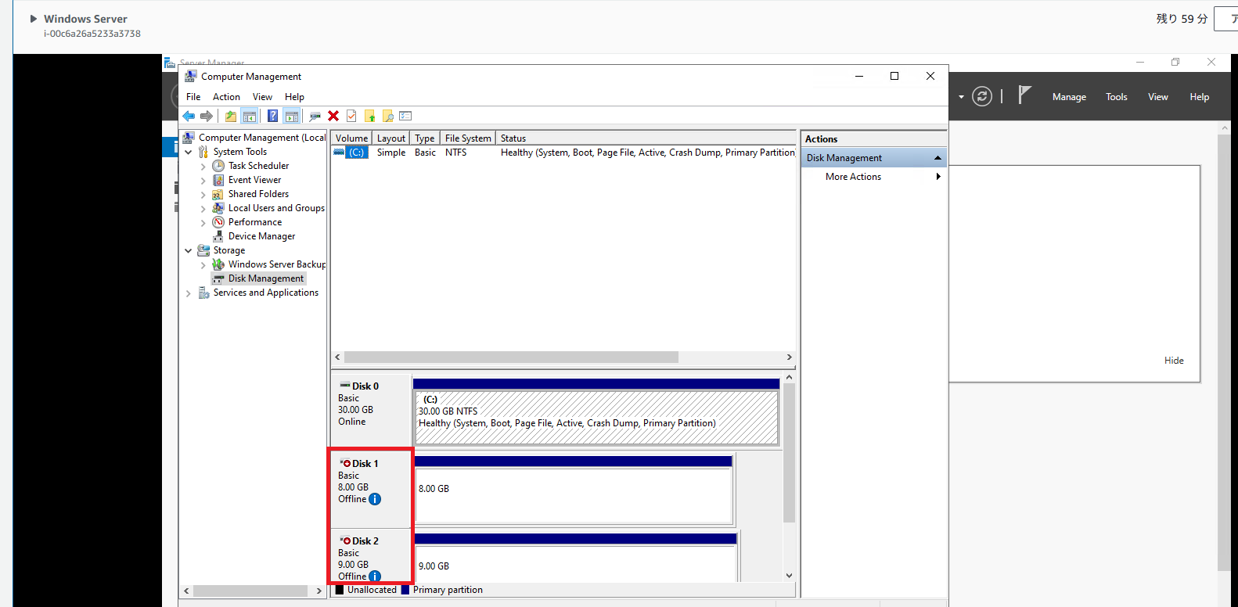The width and height of the screenshot is (1238, 607).
Task: Click the Forward arrow toolbar icon
Action: coord(207,116)
